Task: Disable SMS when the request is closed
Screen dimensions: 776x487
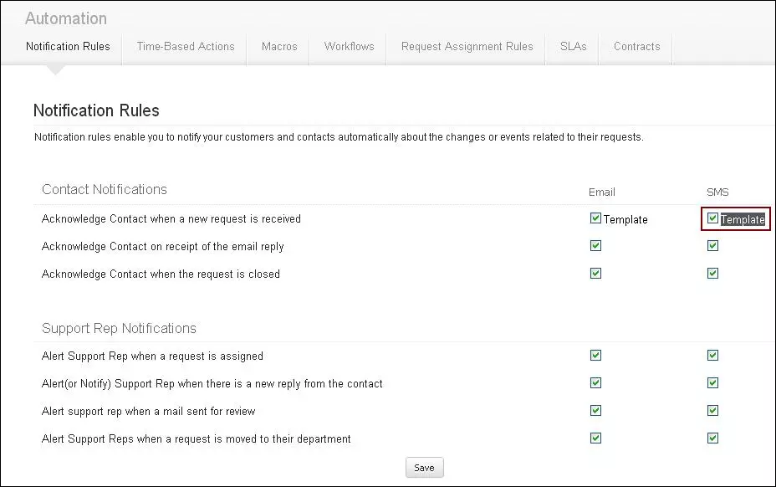Action: click(712, 274)
